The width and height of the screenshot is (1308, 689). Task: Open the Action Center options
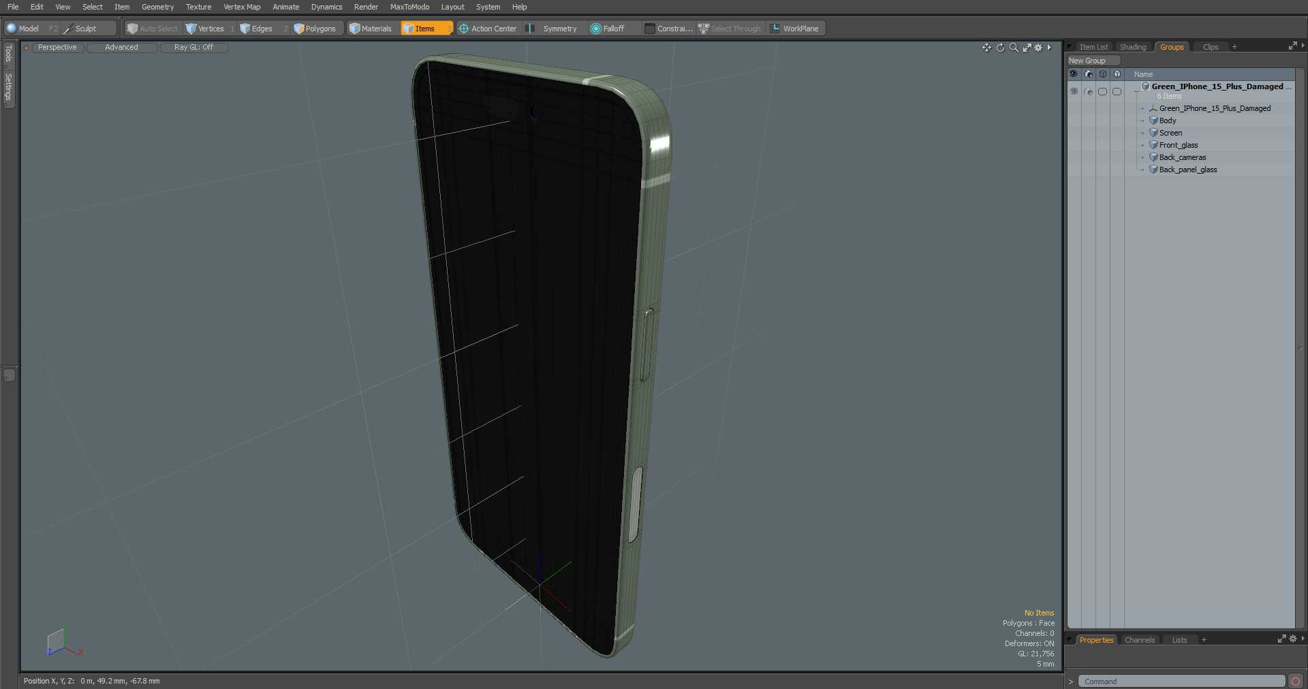488,29
